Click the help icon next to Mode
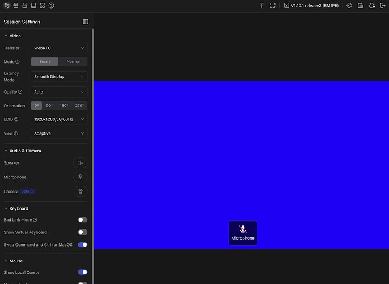This screenshot has height=284, width=389. pos(18,61)
